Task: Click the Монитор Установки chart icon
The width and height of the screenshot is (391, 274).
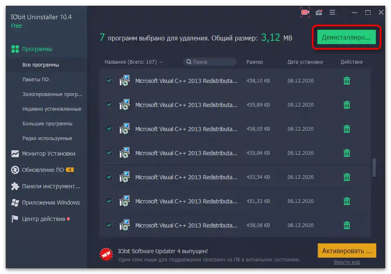Action: click(x=15, y=154)
